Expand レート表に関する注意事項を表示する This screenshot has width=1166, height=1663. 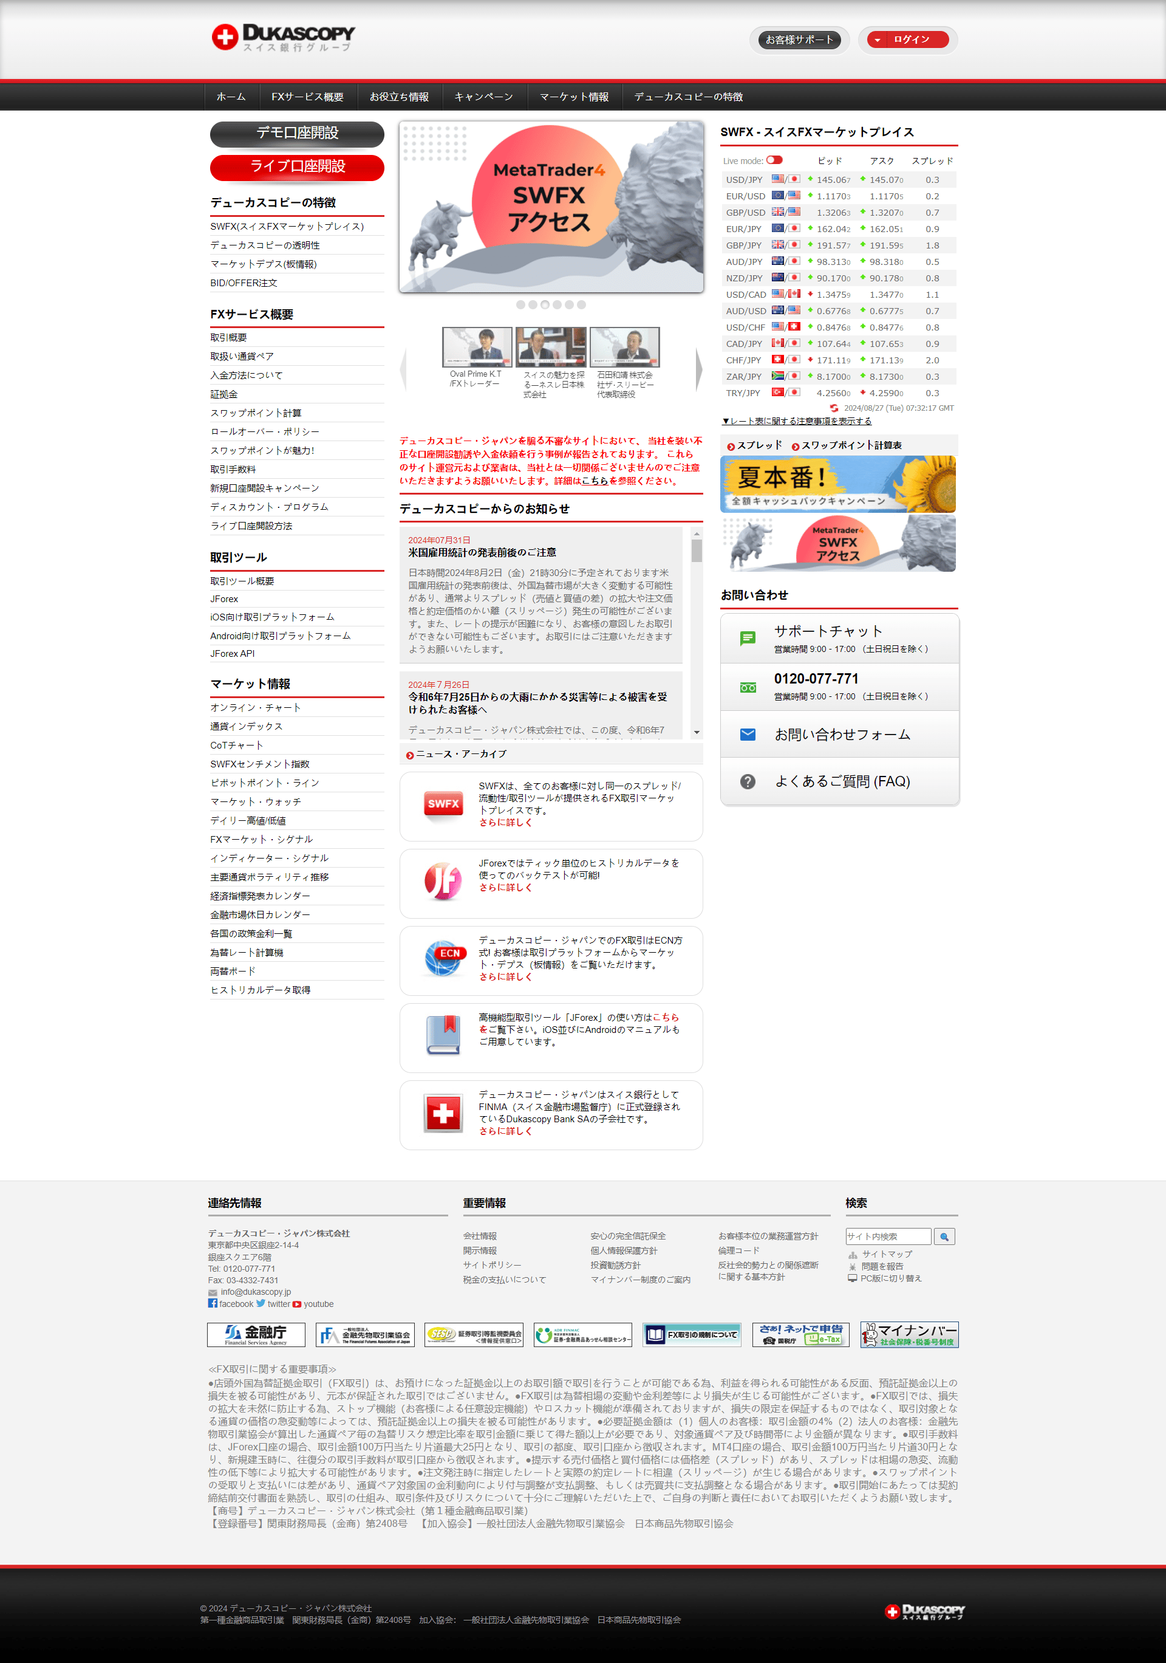point(796,421)
